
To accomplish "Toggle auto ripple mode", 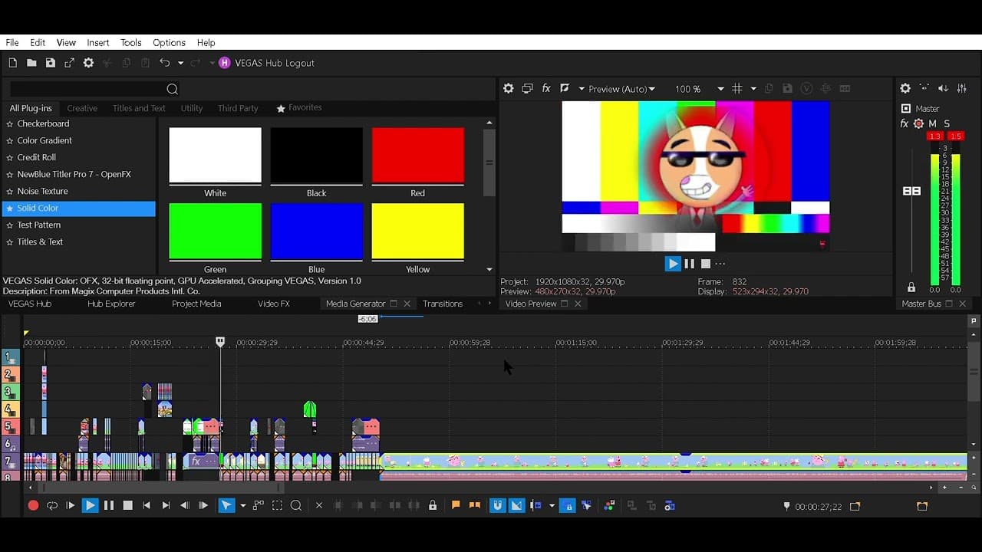I will (x=536, y=505).
